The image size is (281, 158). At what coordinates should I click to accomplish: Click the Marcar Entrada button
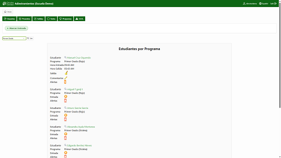[x=17, y=28]
